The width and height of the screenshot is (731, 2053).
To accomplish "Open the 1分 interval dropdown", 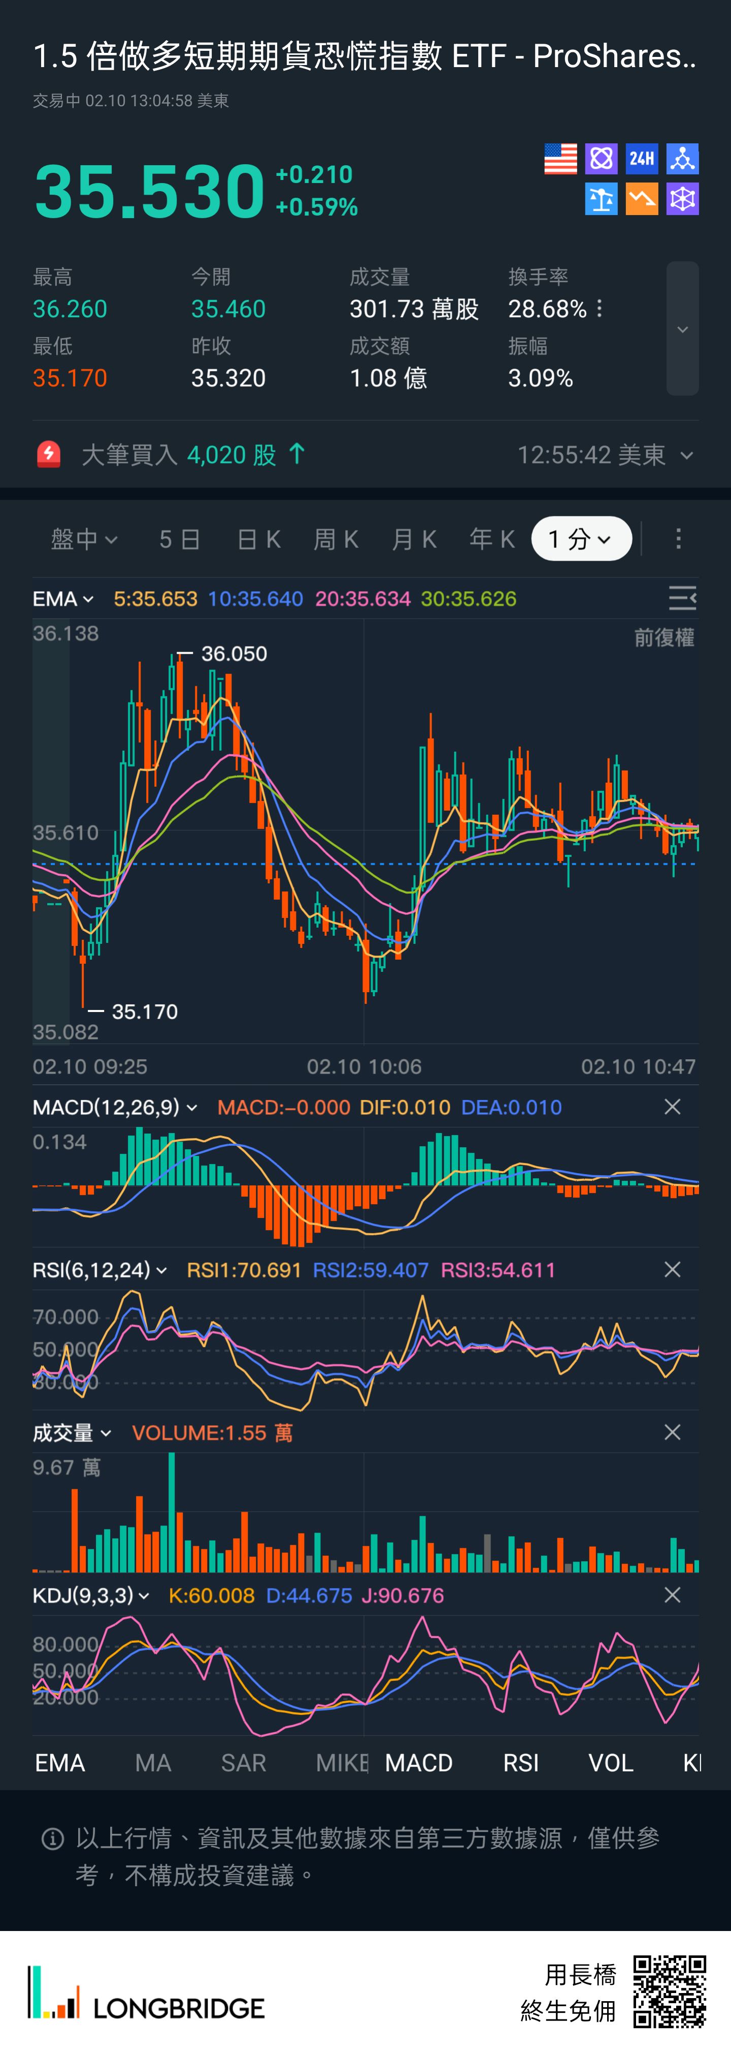I will 581,539.
